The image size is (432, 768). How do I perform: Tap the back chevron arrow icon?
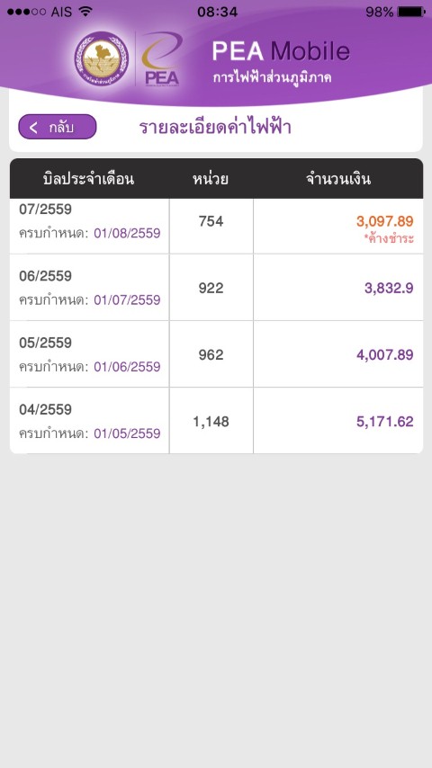33,128
